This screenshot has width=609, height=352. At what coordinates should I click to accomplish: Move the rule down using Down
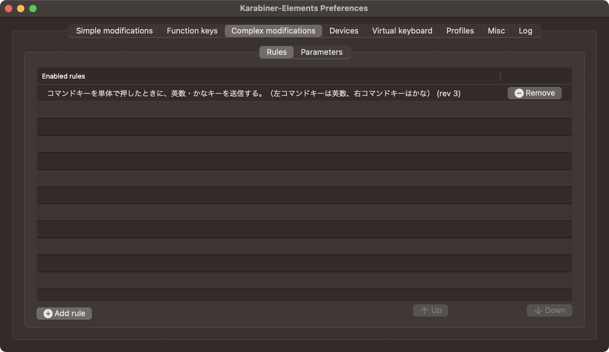tap(549, 310)
